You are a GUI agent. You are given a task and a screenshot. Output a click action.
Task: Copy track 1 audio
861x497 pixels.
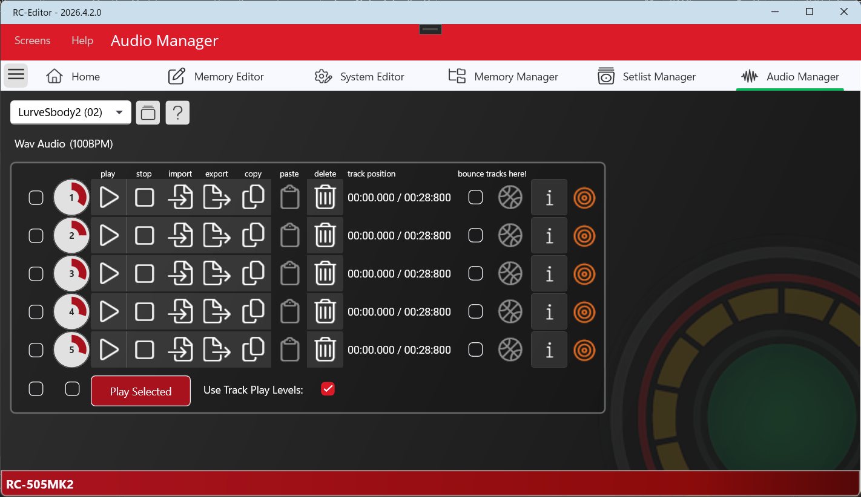coord(253,197)
